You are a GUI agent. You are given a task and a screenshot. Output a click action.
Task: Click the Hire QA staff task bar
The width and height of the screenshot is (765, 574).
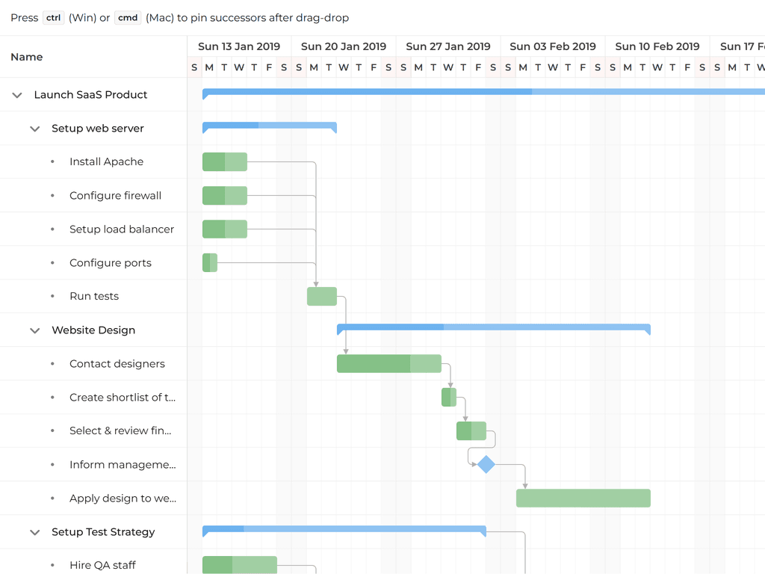[239, 565]
